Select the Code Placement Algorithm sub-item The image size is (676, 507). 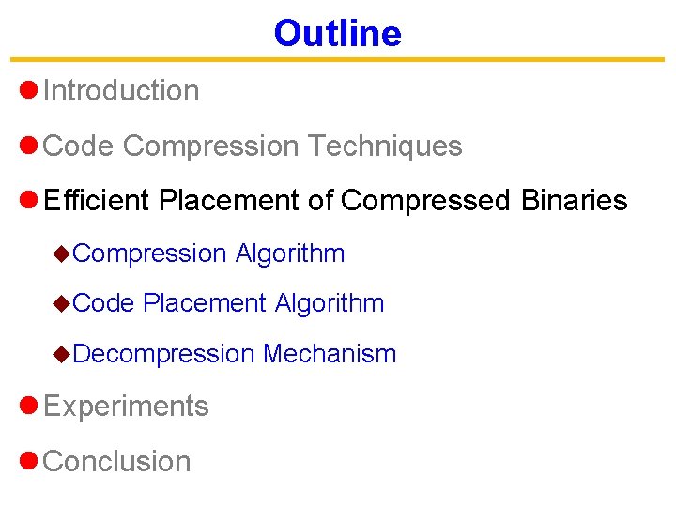pyautogui.click(x=228, y=303)
